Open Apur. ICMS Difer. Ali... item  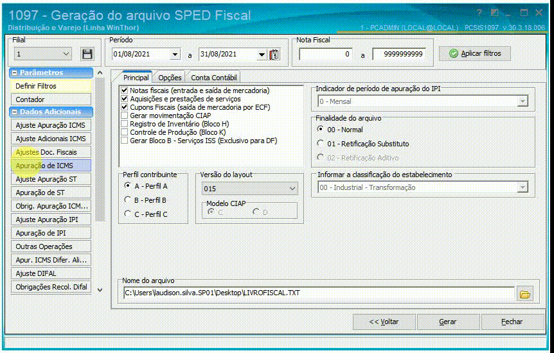tap(51, 260)
